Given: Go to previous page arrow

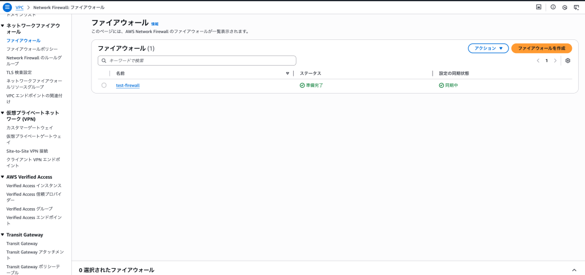Looking at the screenshot, I should tap(538, 60).
